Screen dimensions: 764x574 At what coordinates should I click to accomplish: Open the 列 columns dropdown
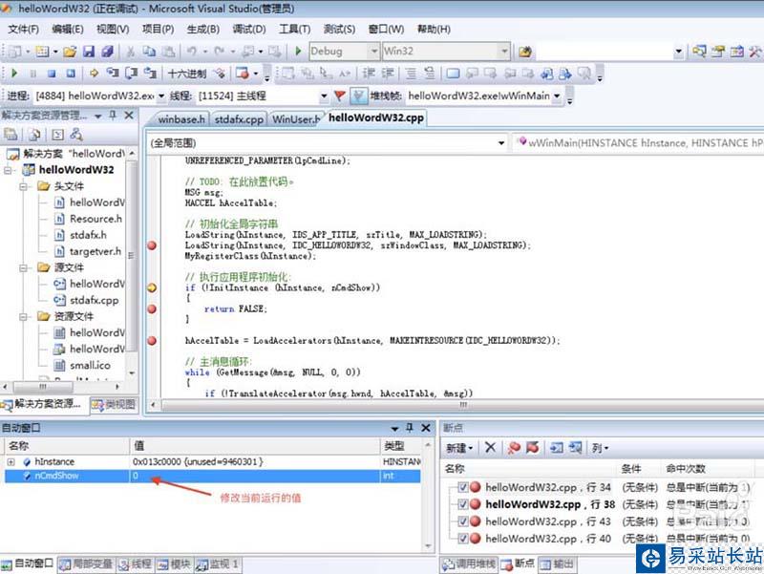[x=600, y=448]
